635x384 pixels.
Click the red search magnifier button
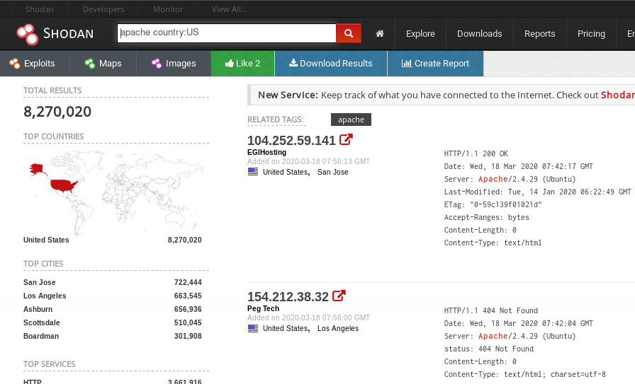tap(348, 33)
